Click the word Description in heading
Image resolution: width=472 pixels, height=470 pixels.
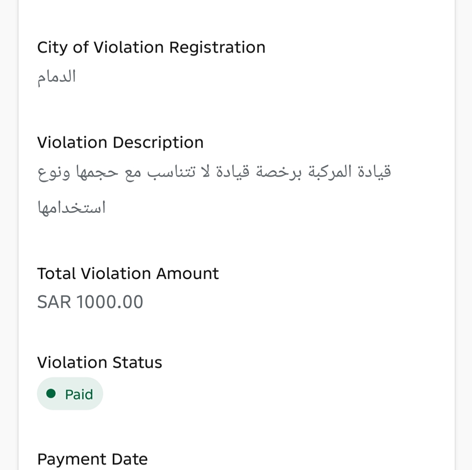coord(158,143)
